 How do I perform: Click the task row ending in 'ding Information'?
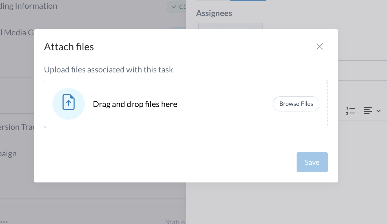[28, 6]
